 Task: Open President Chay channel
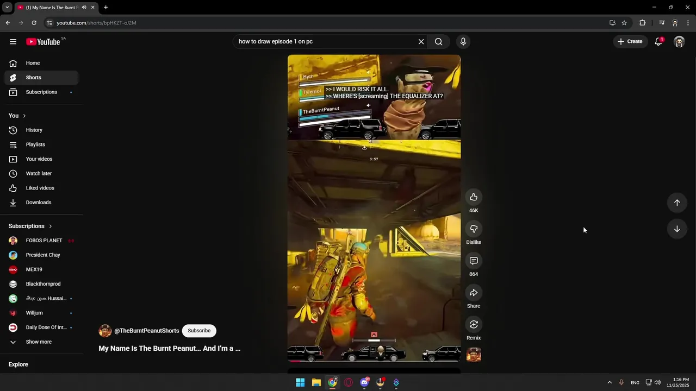[41, 255]
